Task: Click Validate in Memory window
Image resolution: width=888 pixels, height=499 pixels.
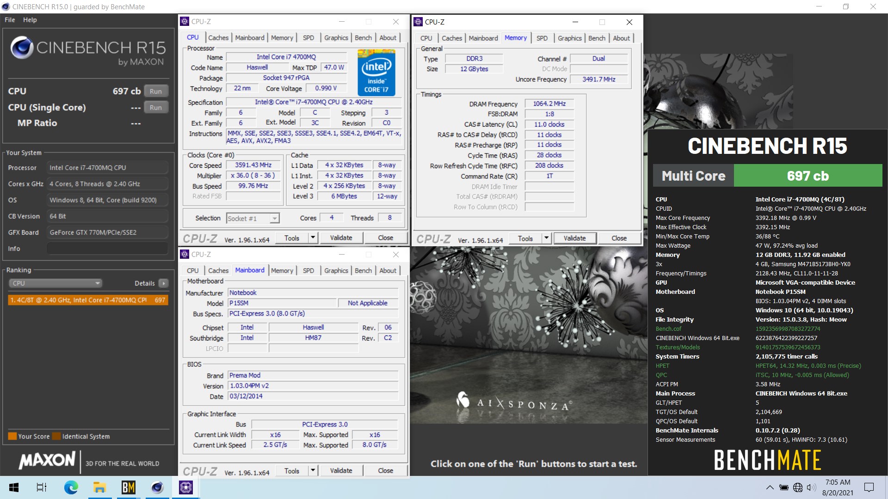Action: [x=575, y=238]
